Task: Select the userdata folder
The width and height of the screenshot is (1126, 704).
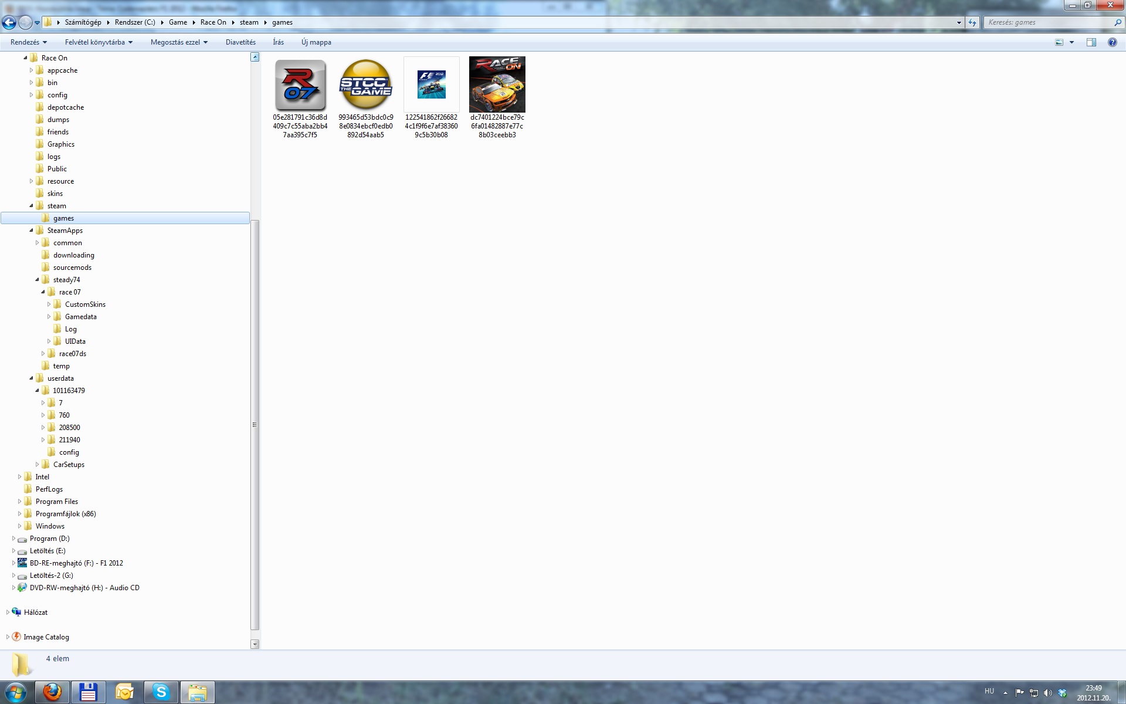Action: click(60, 378)
